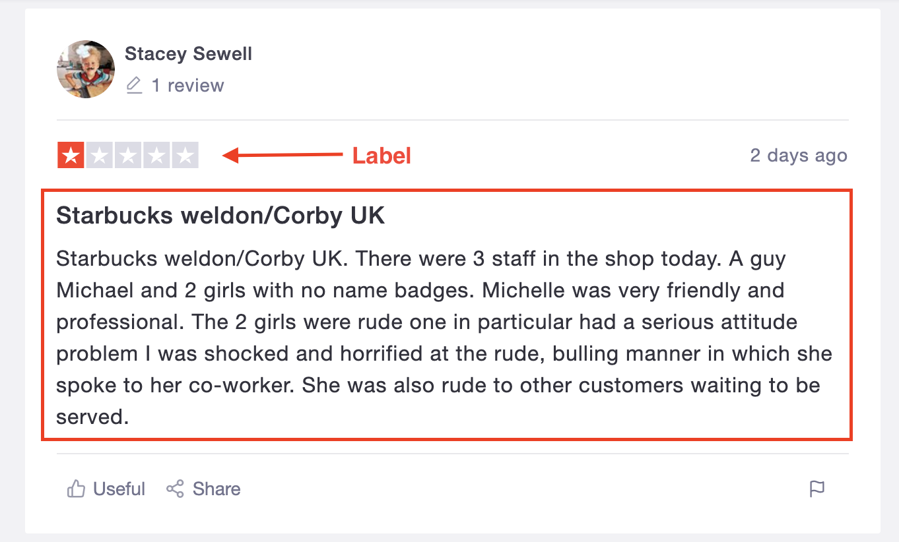
Task: Open the 'Starbucks weldon/Corby UK' review title
Action: 220,216
